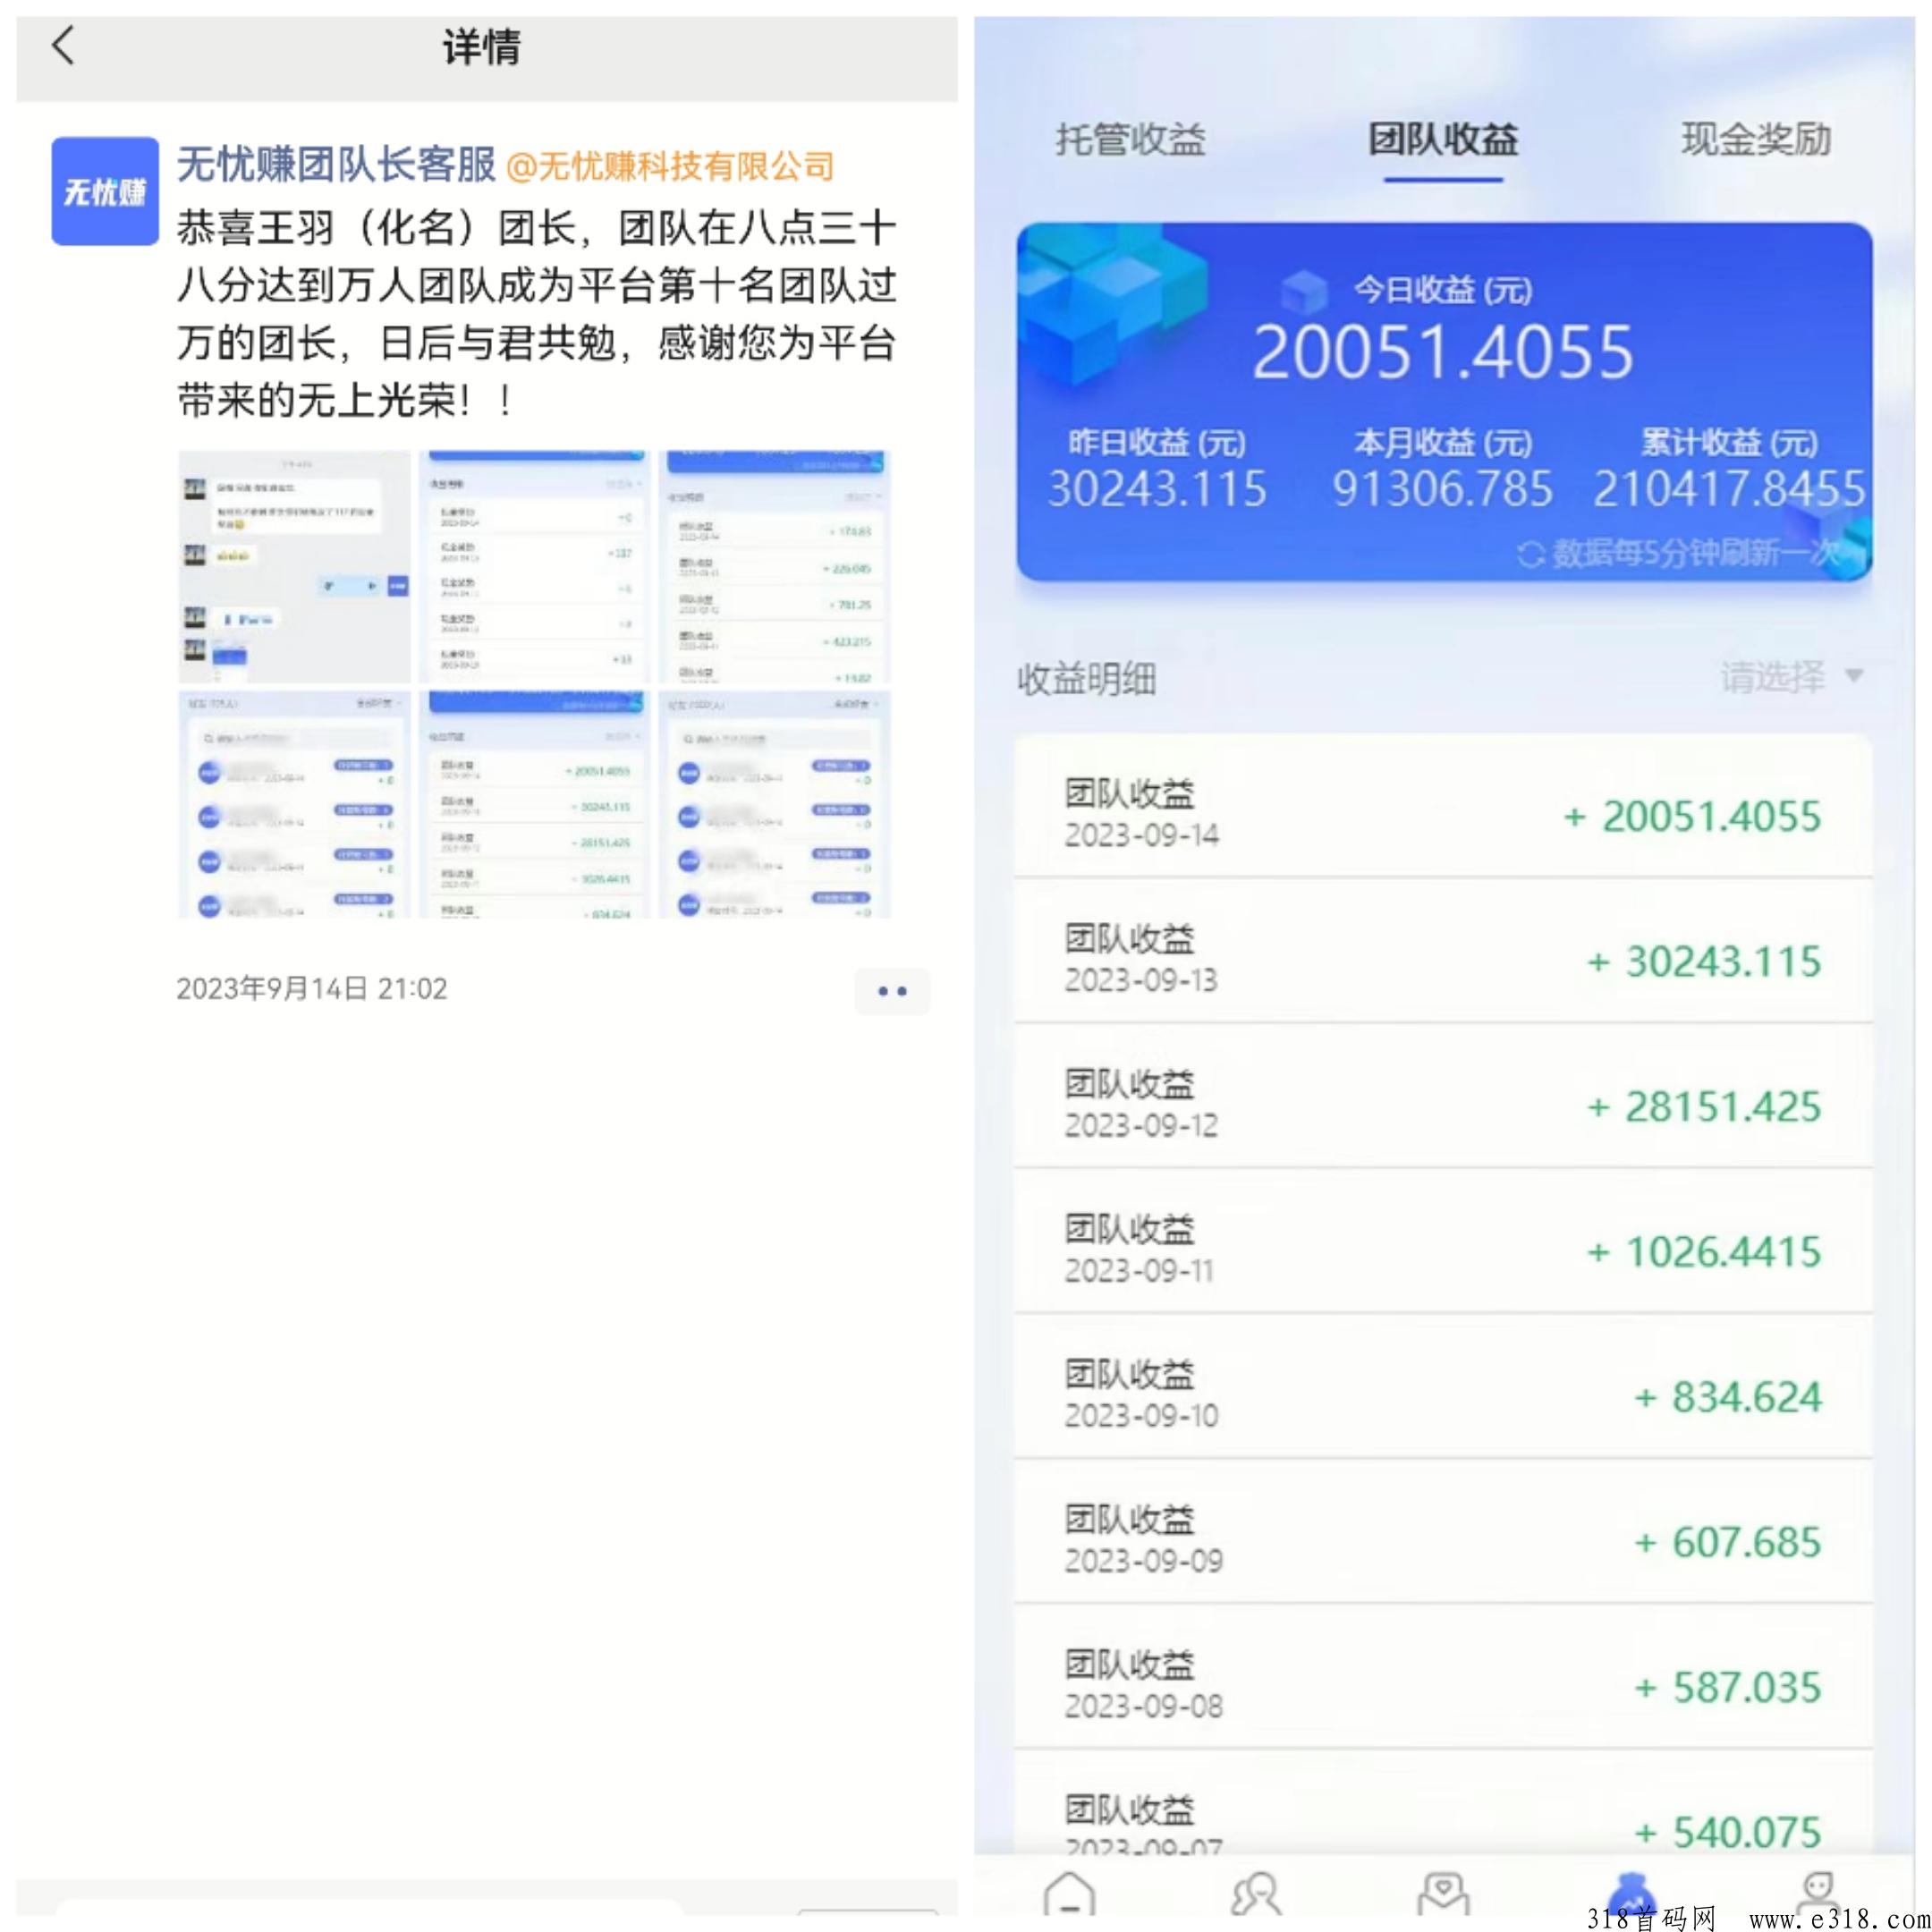This screenshot has height=1932, width=1932.
Task: Open the 无忧赚团队长客服 profile name
Action: pos(336,164)
